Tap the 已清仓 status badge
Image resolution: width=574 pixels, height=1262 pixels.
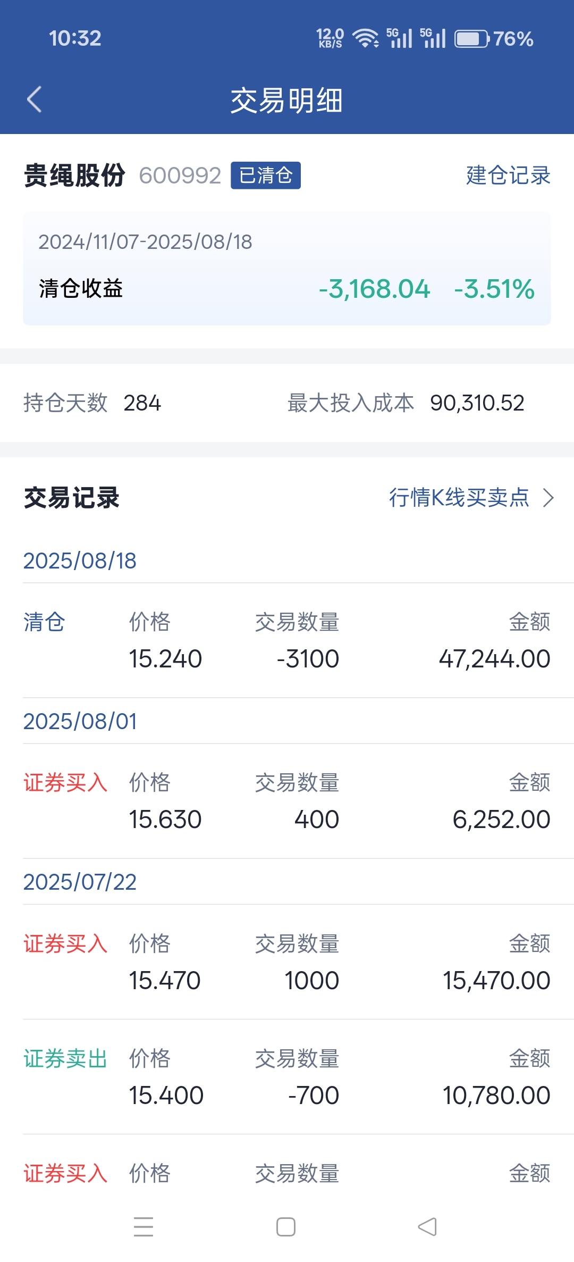266,175
